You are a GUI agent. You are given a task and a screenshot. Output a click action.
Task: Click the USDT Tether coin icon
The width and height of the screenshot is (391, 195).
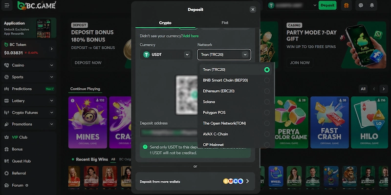[x=146, y=55]
